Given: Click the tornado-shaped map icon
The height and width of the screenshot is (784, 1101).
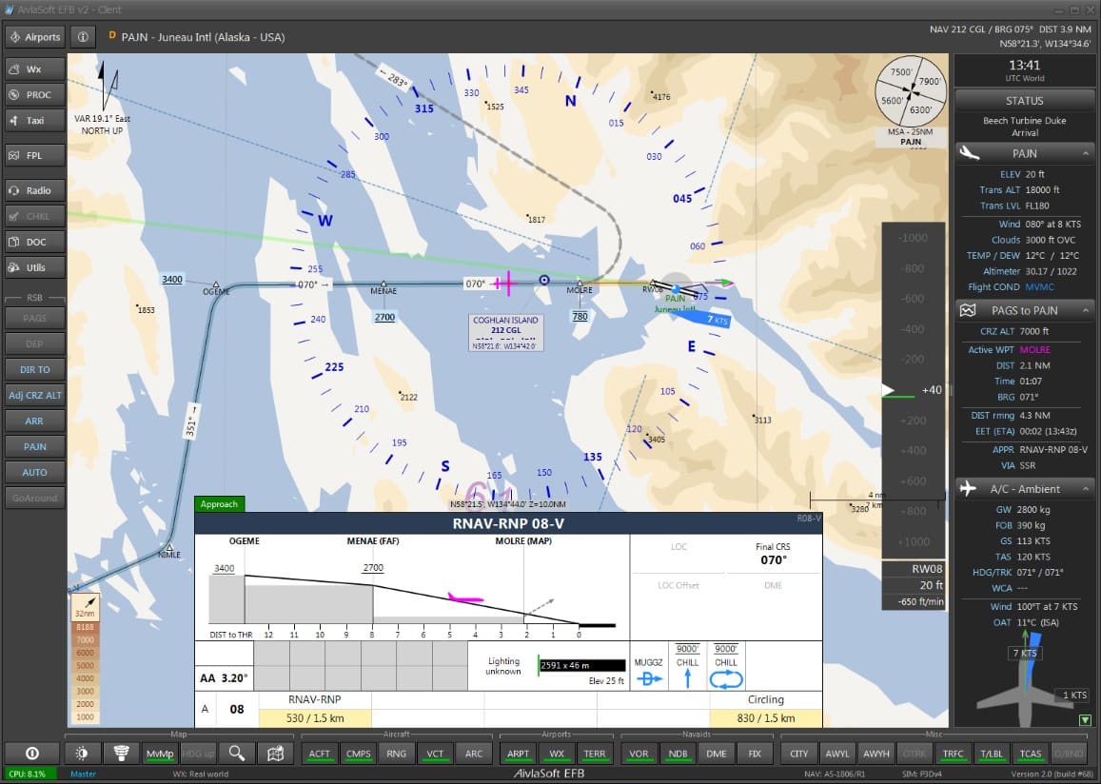Looking at the screenshot, I should click(121, 754).
